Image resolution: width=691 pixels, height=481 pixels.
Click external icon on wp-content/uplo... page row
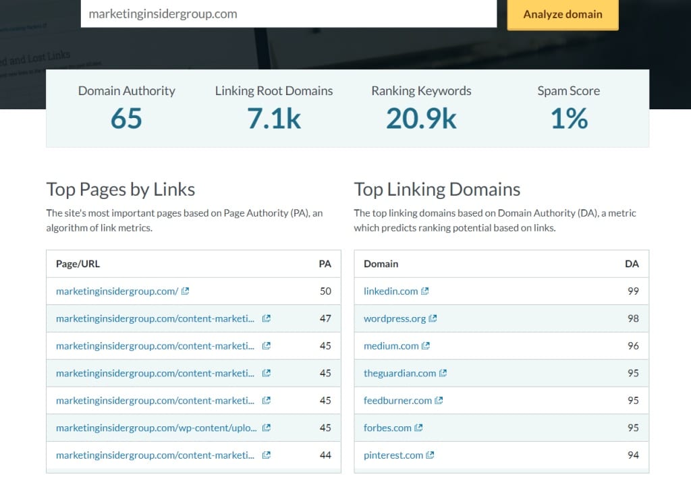coord(266,428)
